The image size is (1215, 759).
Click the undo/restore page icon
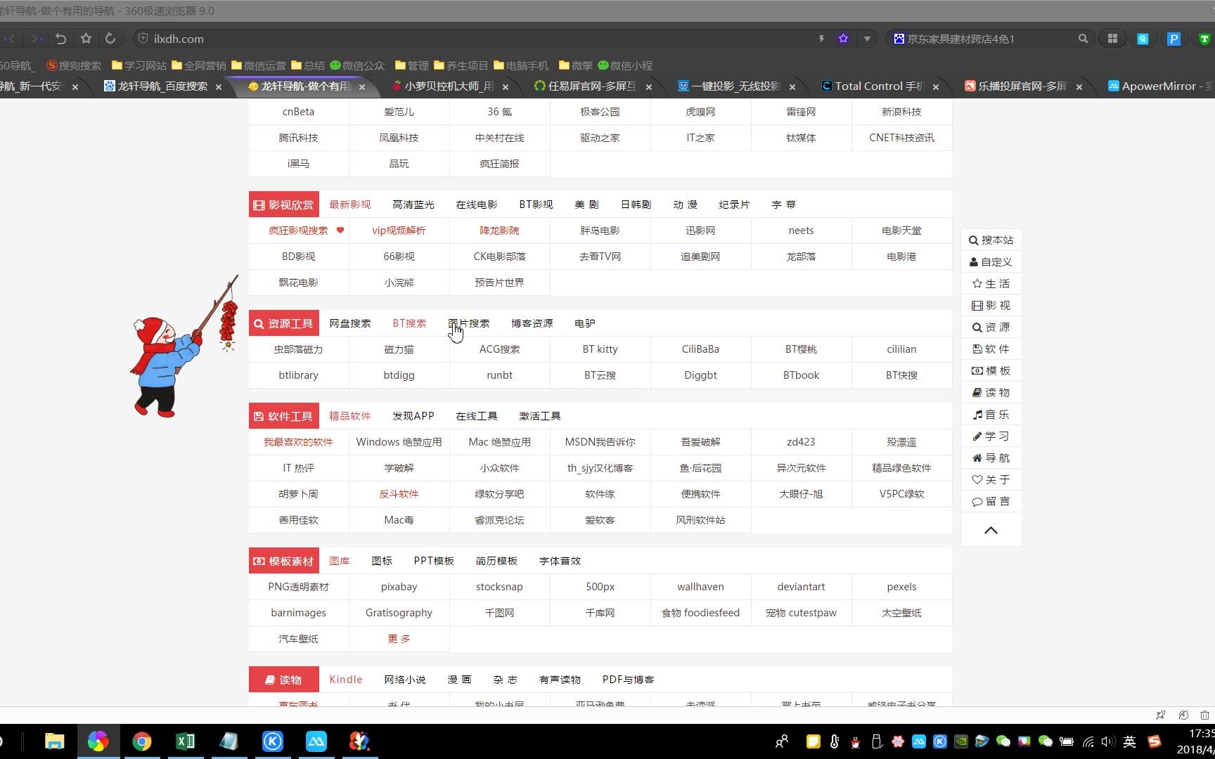pos(61,39)
